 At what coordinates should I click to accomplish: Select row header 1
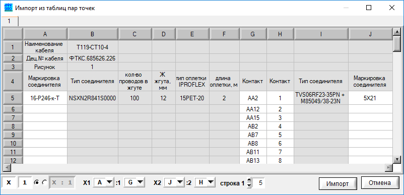tap(13, 47)
